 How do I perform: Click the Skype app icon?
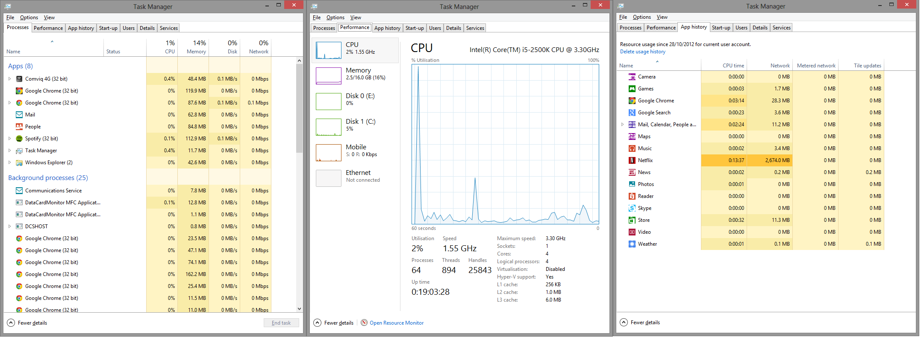tap(632, 208)
